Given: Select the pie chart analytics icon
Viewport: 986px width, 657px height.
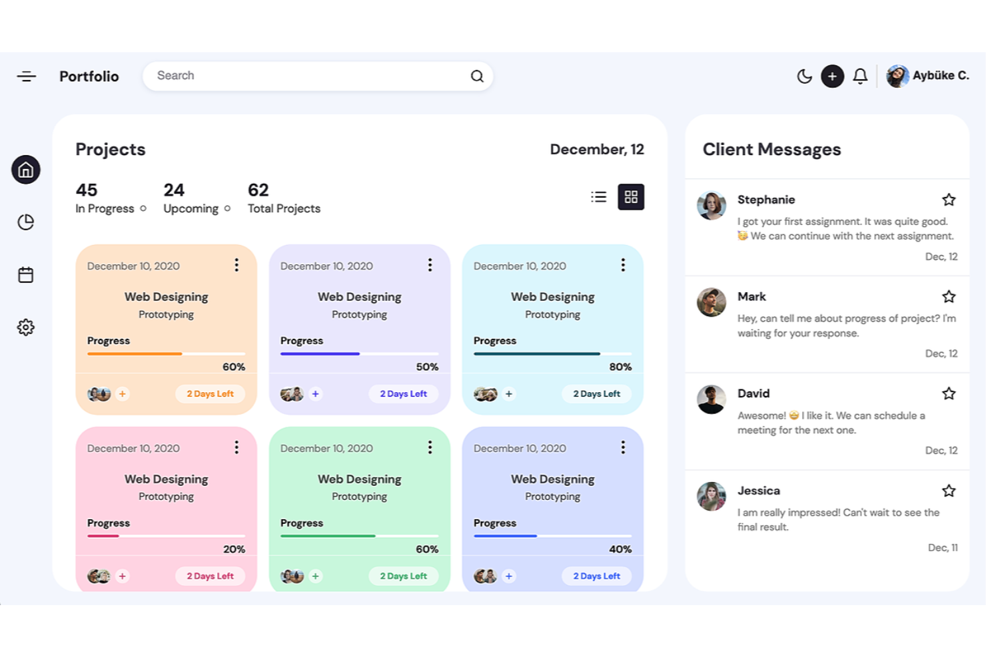Looking at the screenshot, I should tap(25, 222).
